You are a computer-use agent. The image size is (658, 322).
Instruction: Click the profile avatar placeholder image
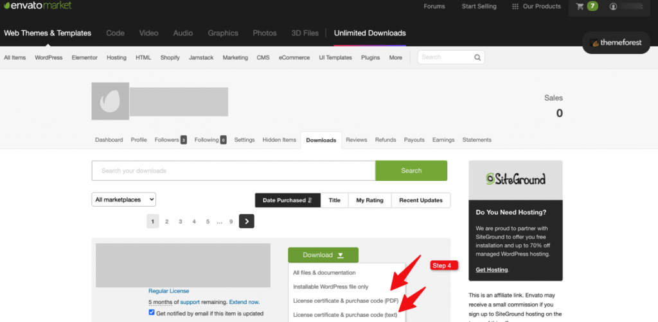110,101
